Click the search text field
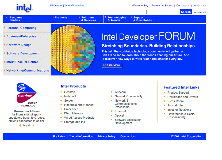This screenshot has width=222, height=160. 162,12
